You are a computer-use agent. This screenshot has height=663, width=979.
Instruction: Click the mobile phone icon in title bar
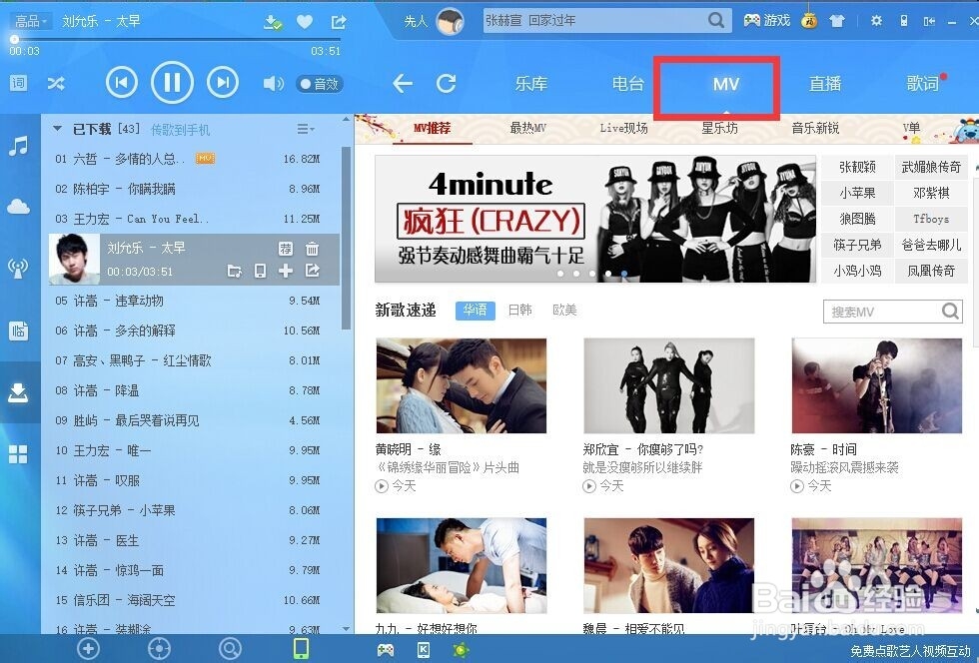[904, 21]
